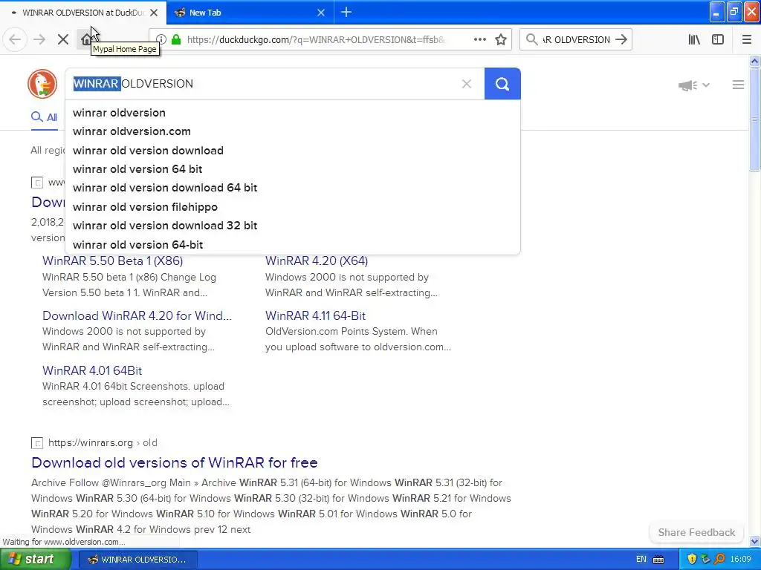Close the WINRAR OLDVERSION tab

154,13
